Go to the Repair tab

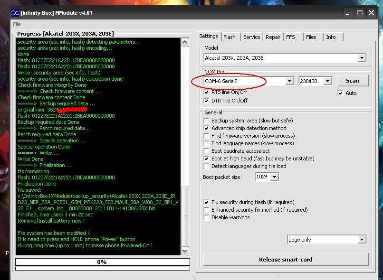273,37
